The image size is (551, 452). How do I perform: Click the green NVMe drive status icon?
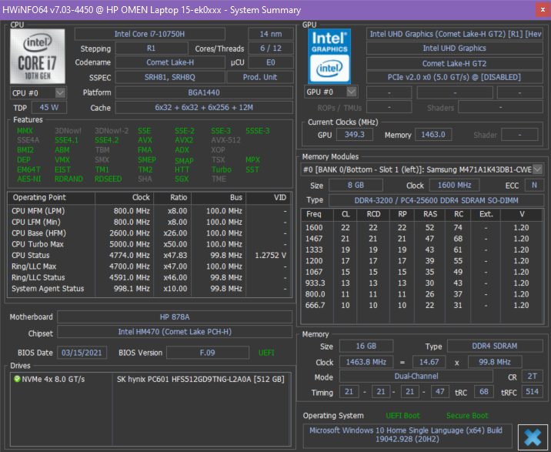point(16,379)
